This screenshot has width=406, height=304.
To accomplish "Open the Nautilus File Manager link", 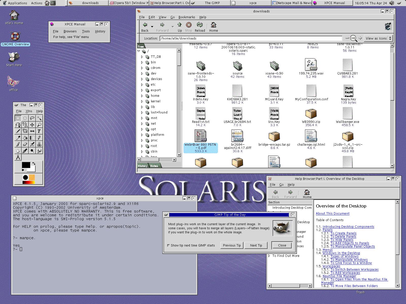I will tap(339, 276).
